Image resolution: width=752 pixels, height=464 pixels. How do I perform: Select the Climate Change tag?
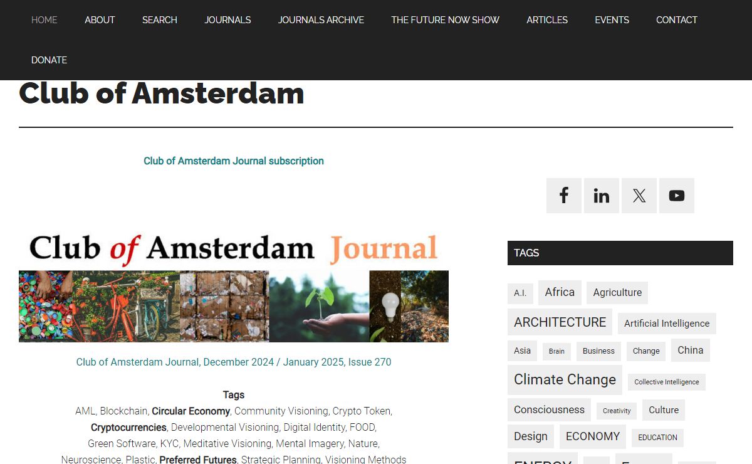point(565,380)
